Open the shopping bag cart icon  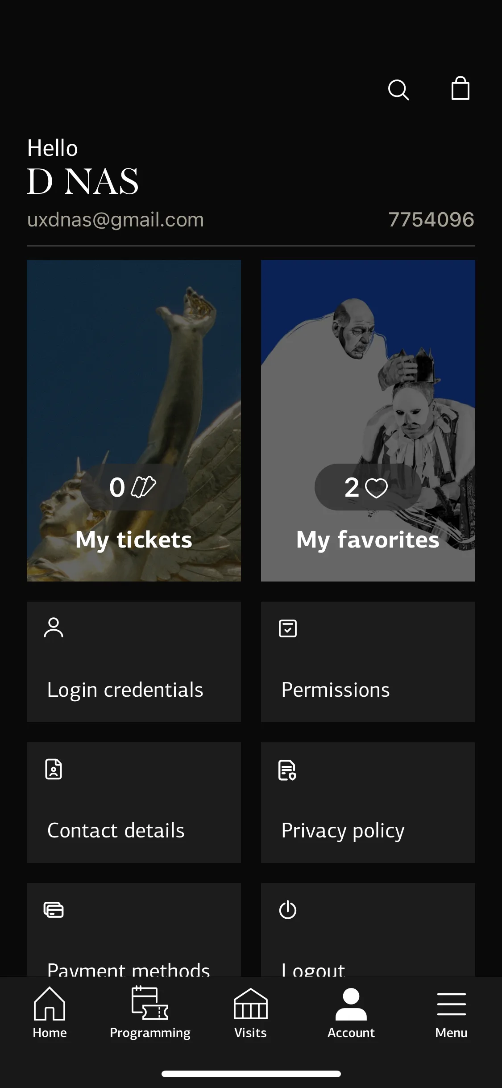tap(460, 88)
